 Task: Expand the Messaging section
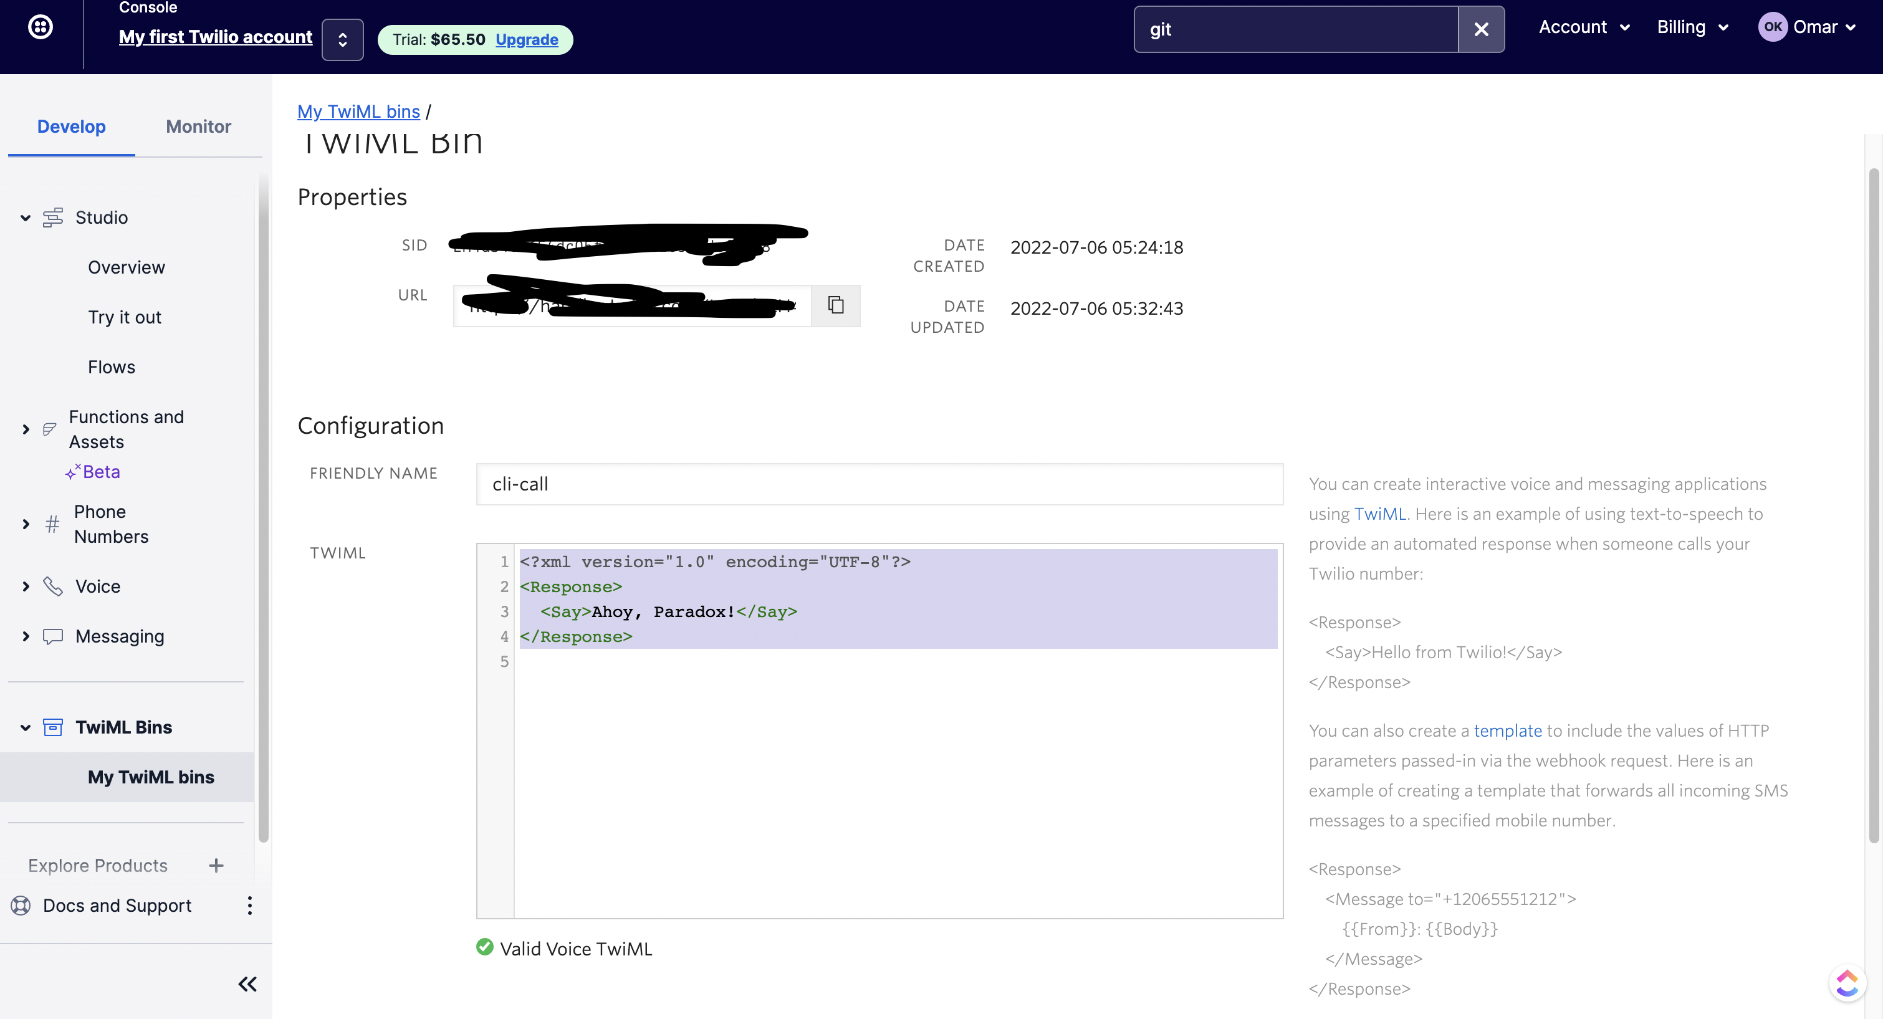coord(26,636)
